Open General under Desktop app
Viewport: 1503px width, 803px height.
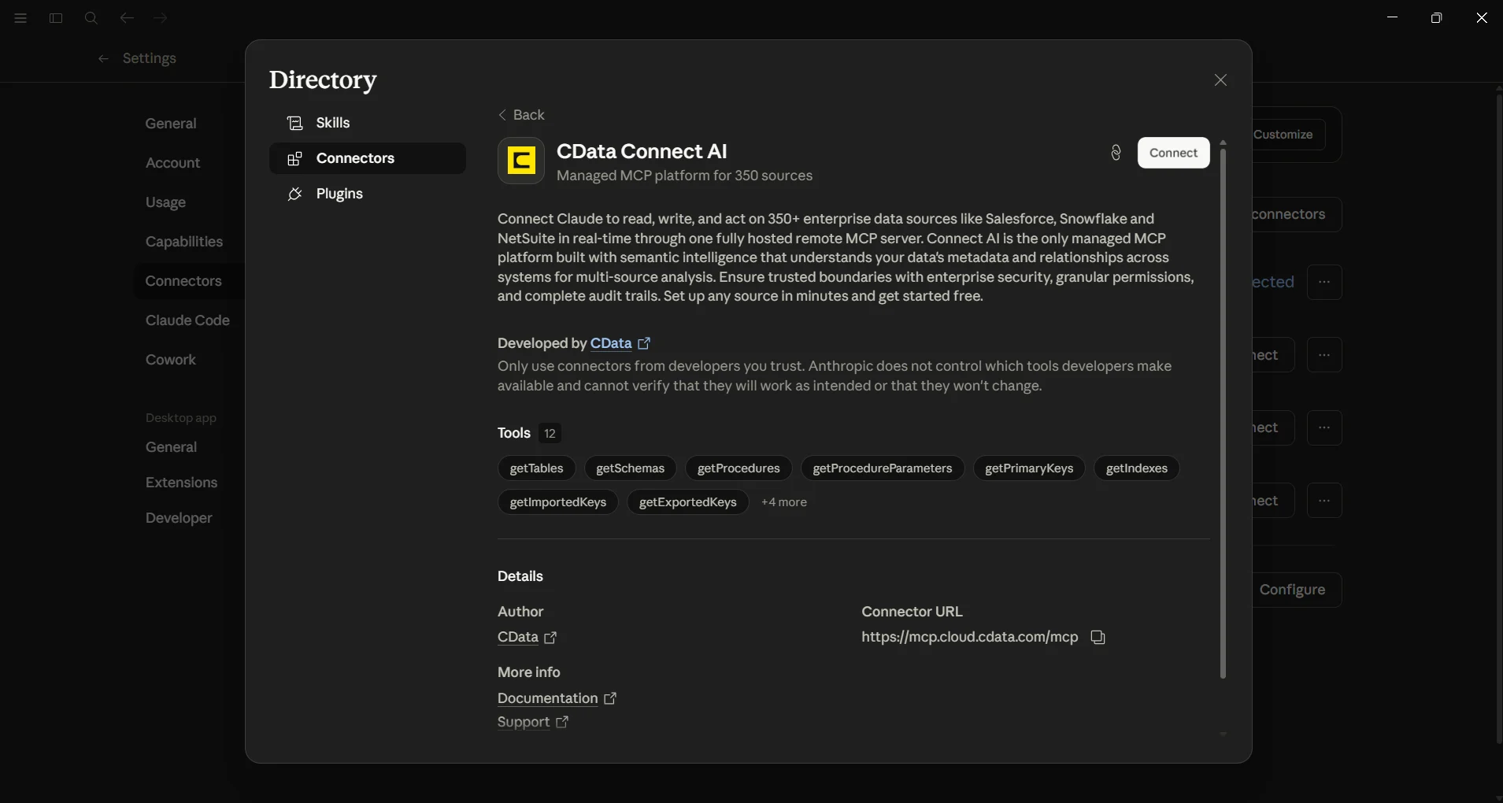pos(171,447)
